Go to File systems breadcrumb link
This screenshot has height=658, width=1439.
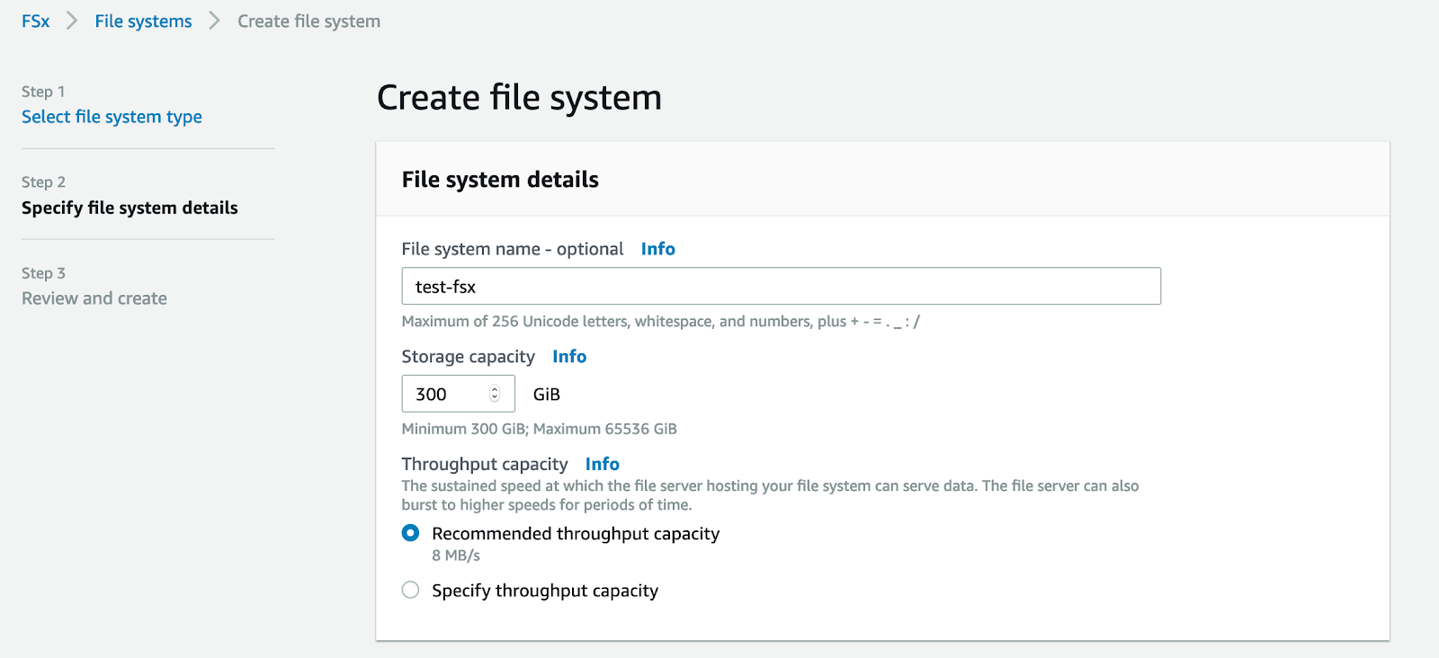click(x=143, y=21)
